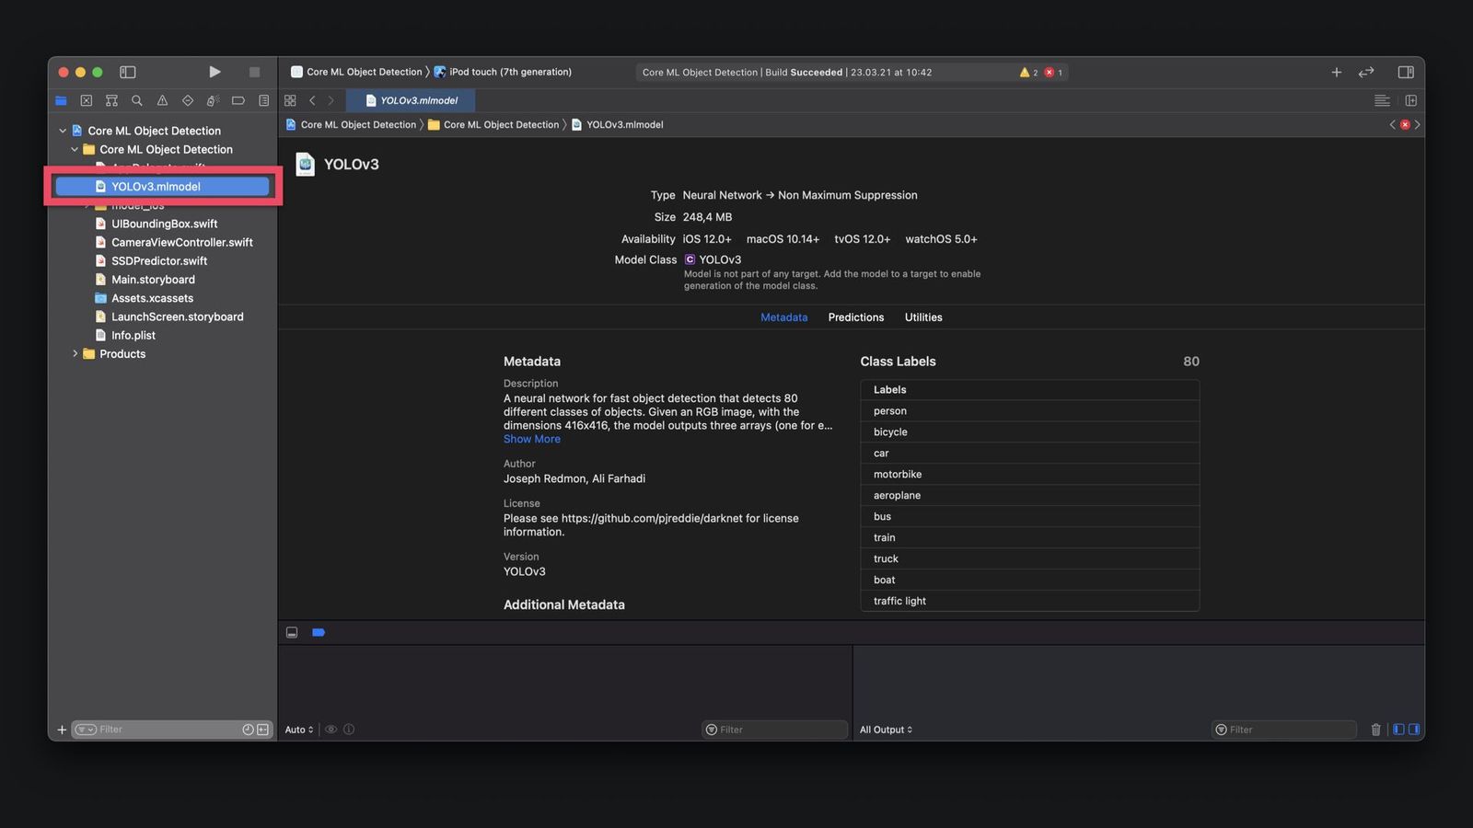Switch to the Predictions tab
The image size is (1473, 828).
[x=855, y=317]
